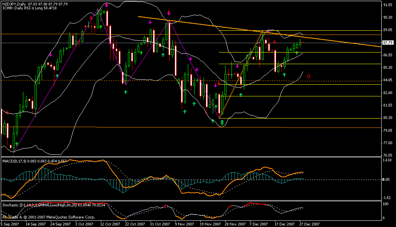
Task: Click the NZDJPY,Daily chart title text
Action: coord(14,4)
